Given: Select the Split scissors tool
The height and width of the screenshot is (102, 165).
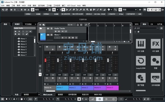Looking at the screenshot, I should (77, 10).
